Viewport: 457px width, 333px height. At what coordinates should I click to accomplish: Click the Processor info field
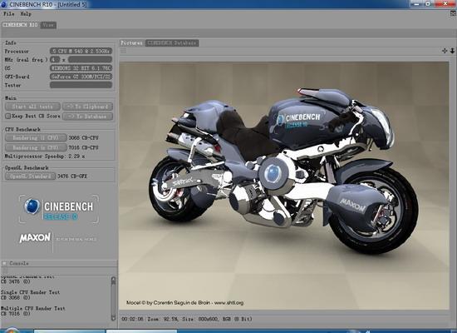(x=81, y=51)
